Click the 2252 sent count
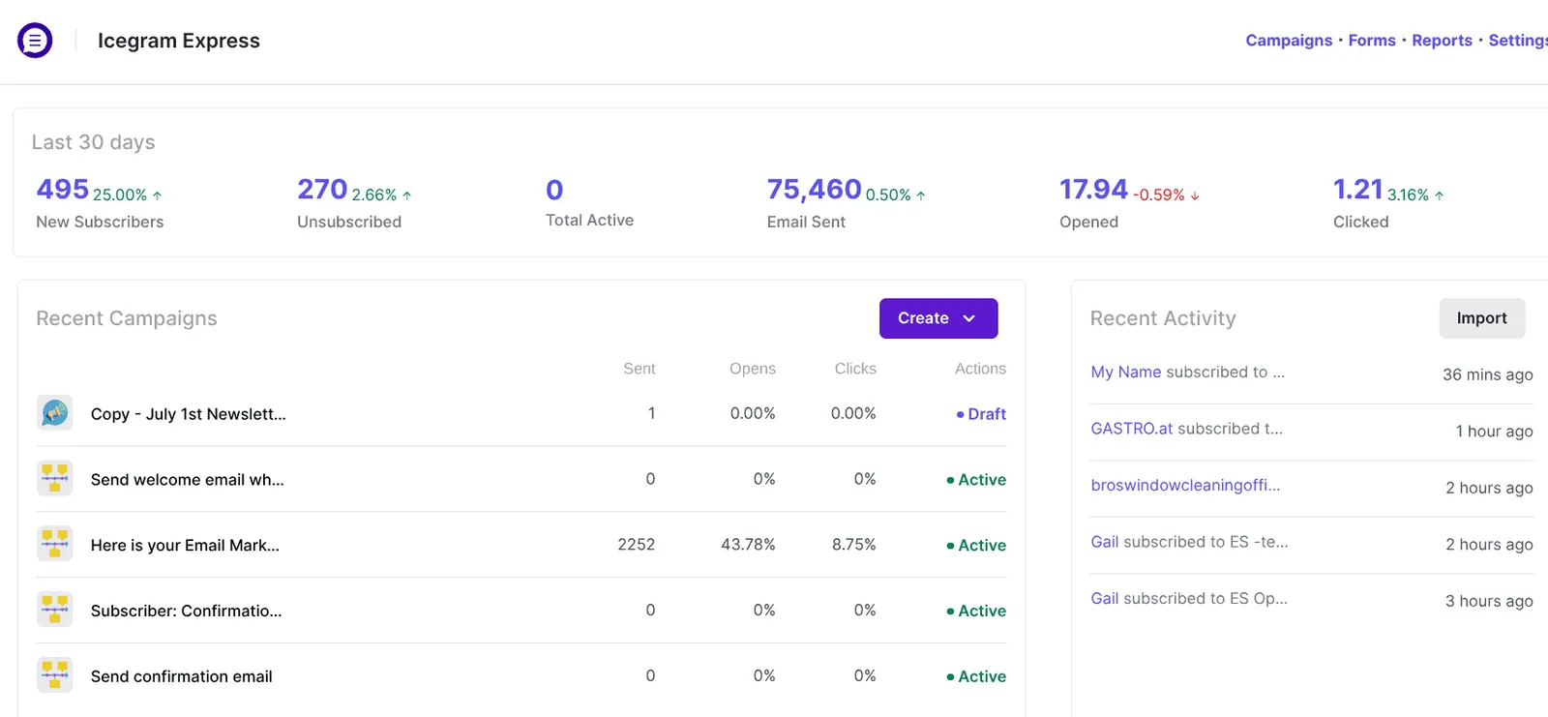Screen dimensions: 1548x717 (x=637, y=545)
